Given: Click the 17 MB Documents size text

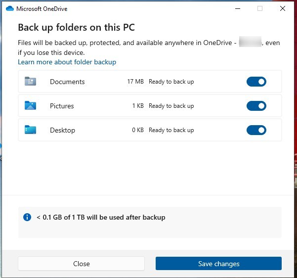Looking at the screenshot, I should coord(135,82).
